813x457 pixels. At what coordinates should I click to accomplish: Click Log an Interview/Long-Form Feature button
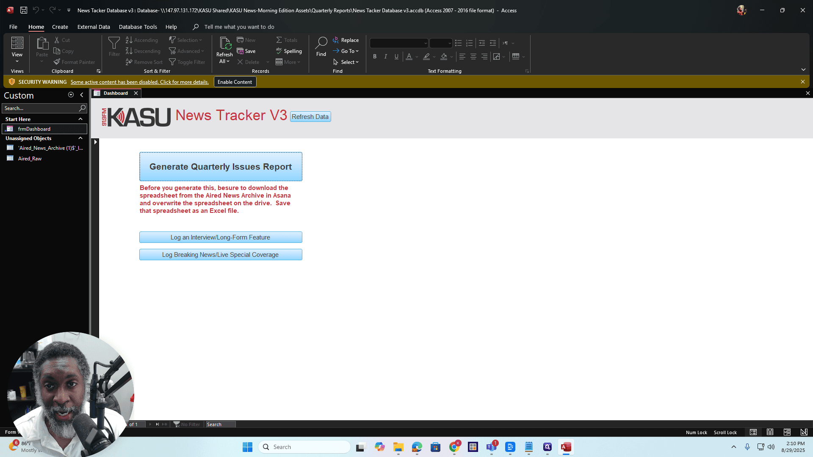(x=221, y=237)
